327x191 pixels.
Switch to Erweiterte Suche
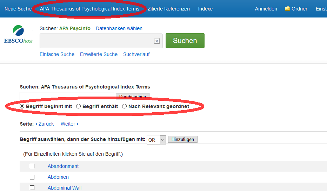[x=99, y=54]
